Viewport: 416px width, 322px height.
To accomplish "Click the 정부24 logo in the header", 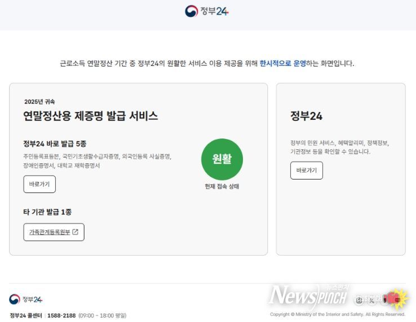I will click(207, 11).
